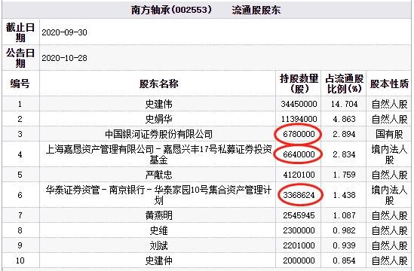Select ratio value 0.854
The image size is (414, 271).
[x=344, y=260]
